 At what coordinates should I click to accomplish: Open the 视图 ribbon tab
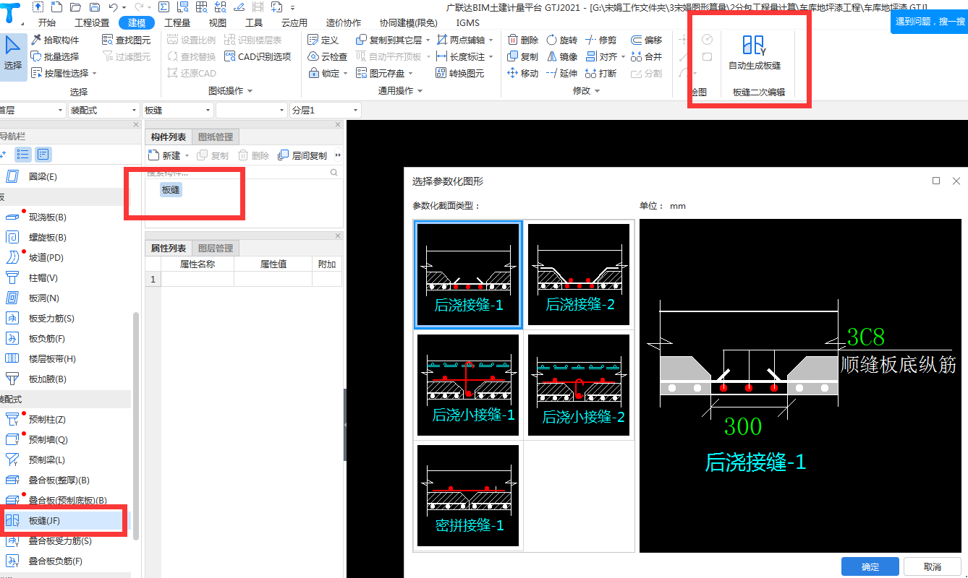click(x=218, y=23)
